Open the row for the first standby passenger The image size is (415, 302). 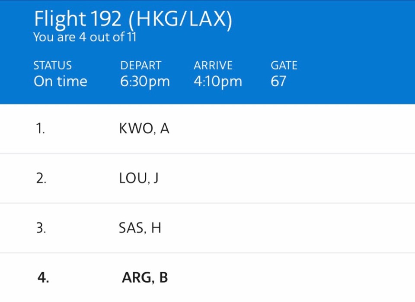pyautogui.click(x=207, y=129)
